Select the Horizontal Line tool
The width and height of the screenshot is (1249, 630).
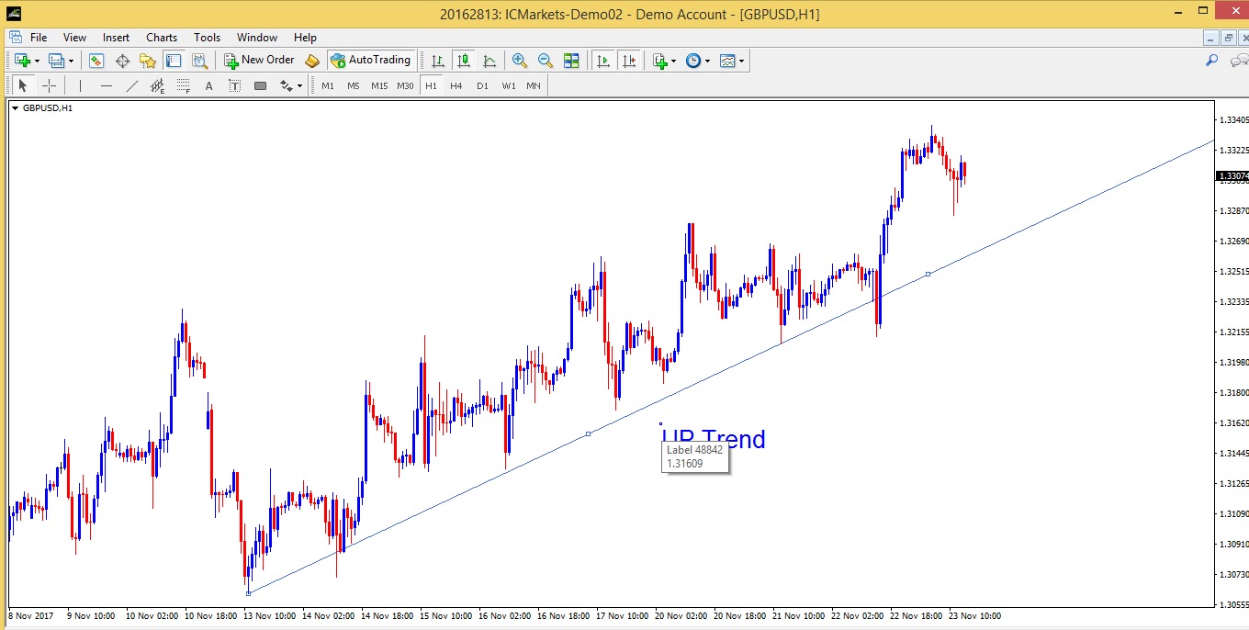coord(107,85)
